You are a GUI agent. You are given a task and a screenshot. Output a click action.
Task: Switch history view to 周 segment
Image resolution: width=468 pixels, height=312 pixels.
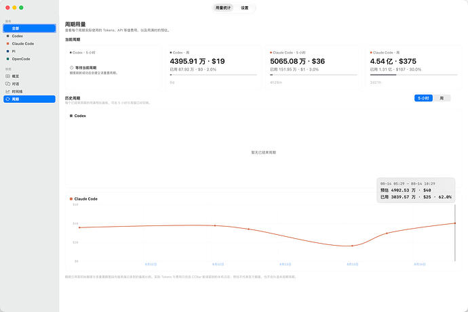(x=442, y=98)
